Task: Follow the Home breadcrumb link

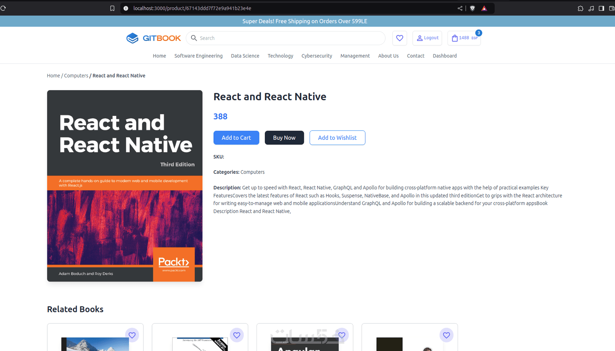Action: click(53, 76)
